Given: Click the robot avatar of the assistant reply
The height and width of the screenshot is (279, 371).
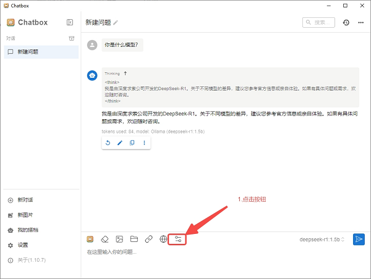Looking at the screenshot, I should (92, 75).
